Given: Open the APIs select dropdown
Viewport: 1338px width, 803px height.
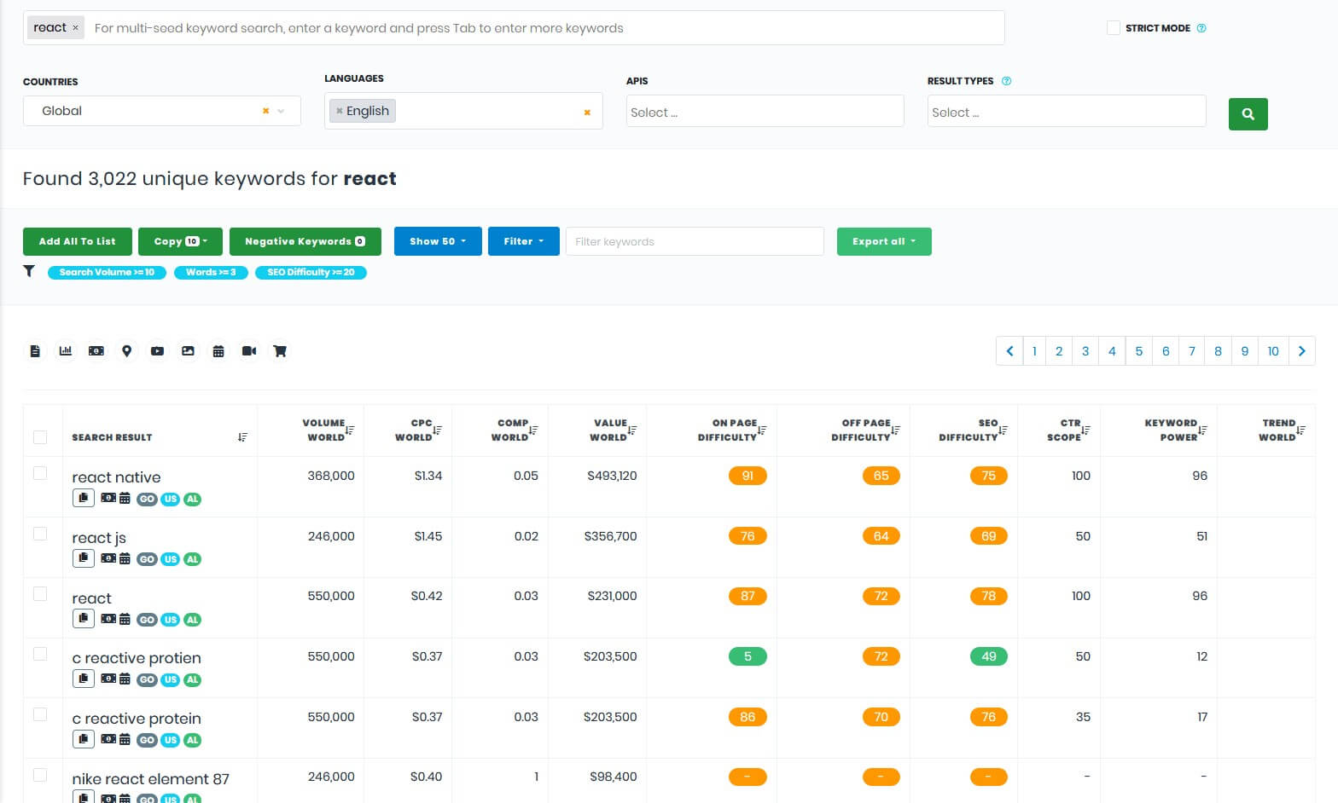Looking at the screenshot, I should point(765,112).
